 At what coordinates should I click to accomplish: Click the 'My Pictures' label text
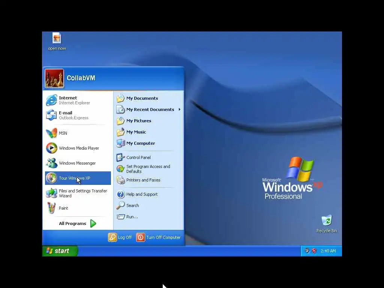coord(139,121)
